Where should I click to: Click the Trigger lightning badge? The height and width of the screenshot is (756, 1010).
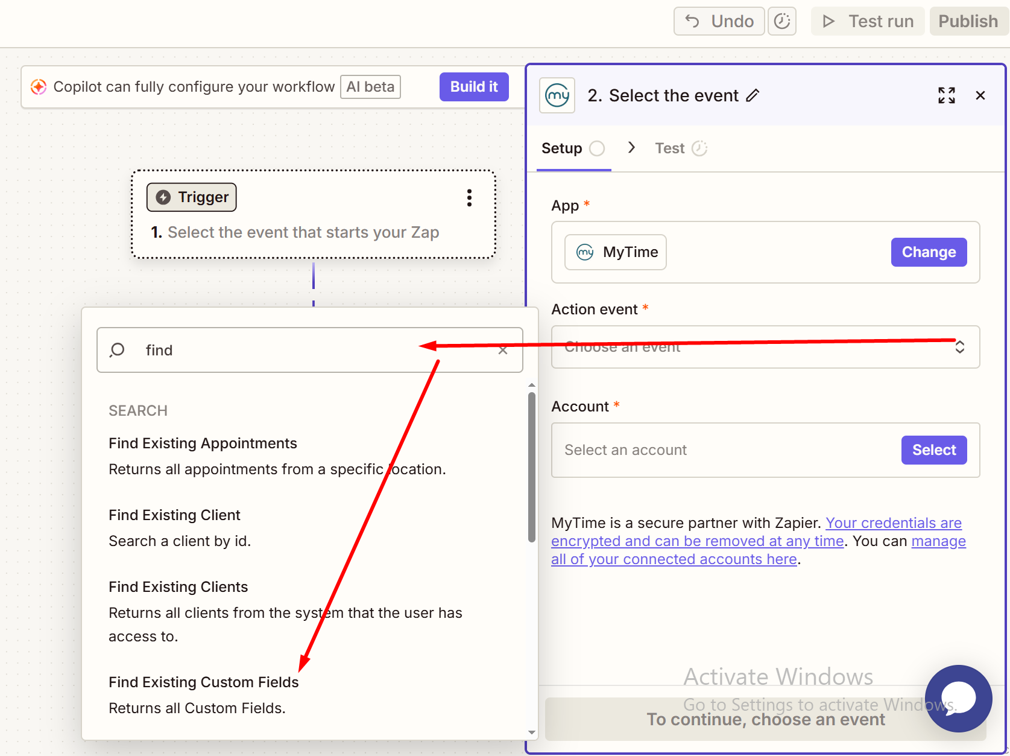point(192,197)
